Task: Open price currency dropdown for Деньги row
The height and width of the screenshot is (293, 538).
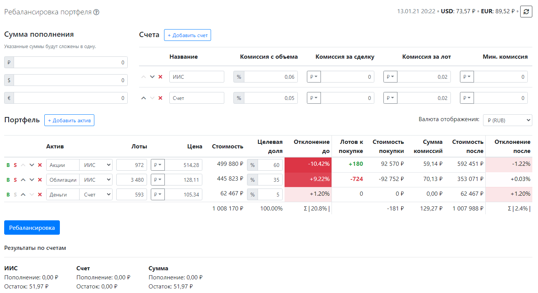Action: coord(158,195)
